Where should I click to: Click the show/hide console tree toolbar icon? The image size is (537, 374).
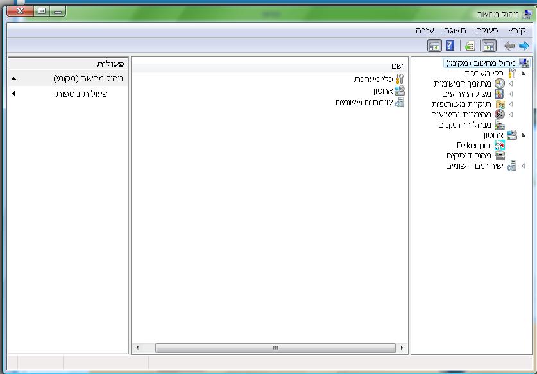pos(489,46)
